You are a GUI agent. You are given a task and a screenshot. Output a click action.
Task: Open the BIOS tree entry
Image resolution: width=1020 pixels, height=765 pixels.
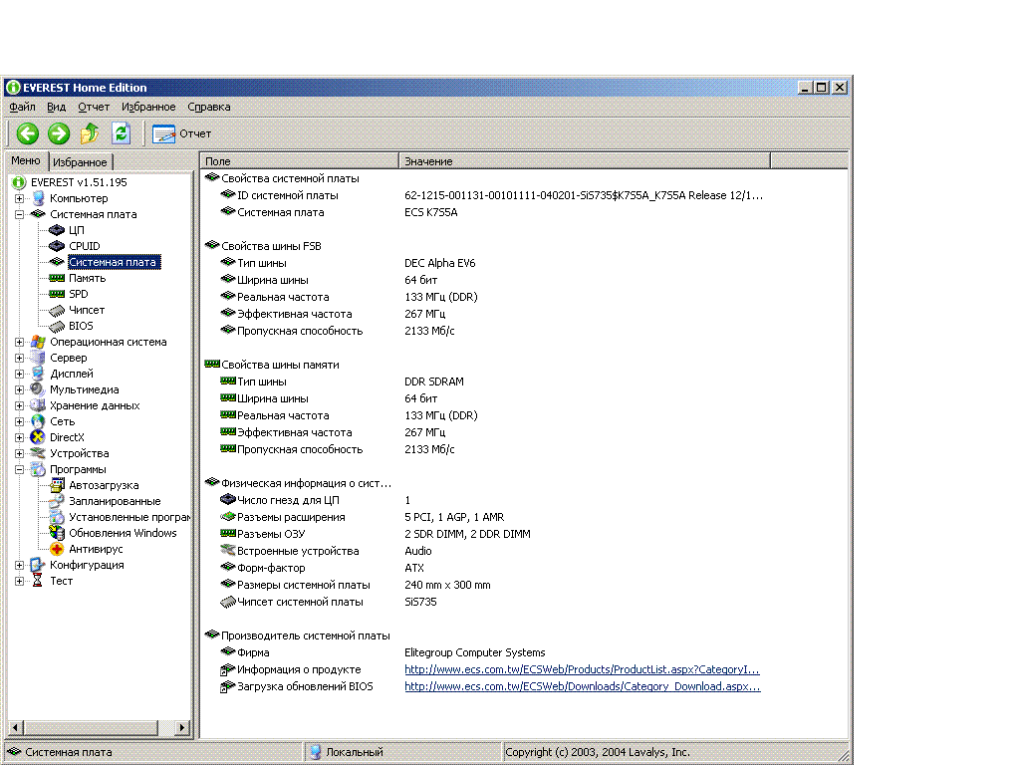pos(81,326)
